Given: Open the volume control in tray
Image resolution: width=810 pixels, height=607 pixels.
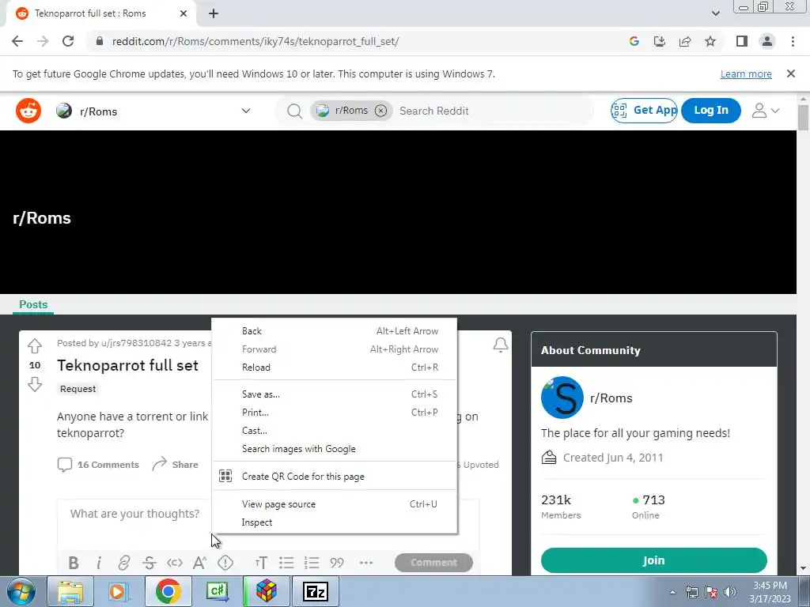Looking at the screenshot, I should tap(729, 592).
